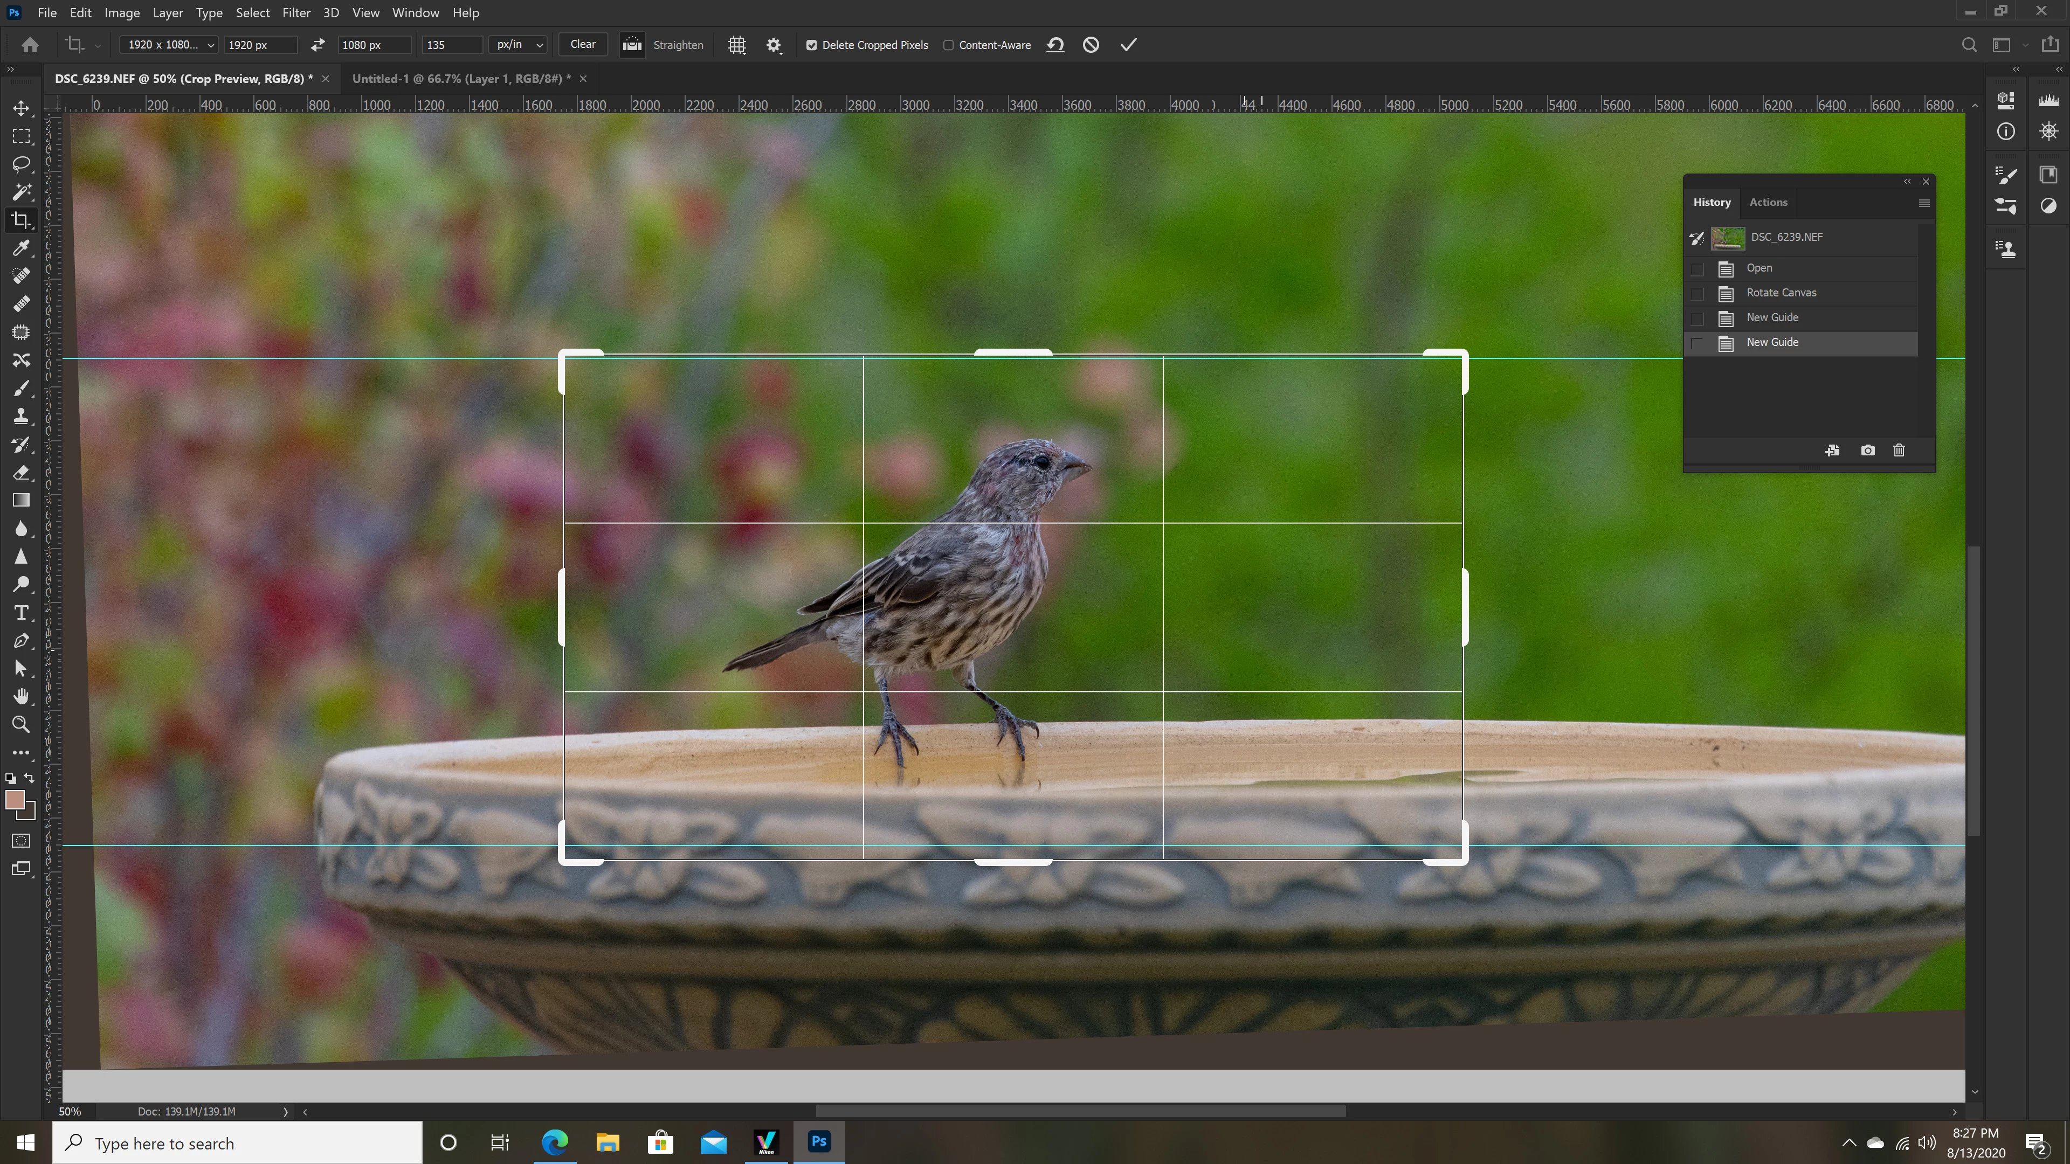This screenshot has height=1164, width=2070.
Task: Switch to the Actions panel tab
Action: [x=1768, y=203]
